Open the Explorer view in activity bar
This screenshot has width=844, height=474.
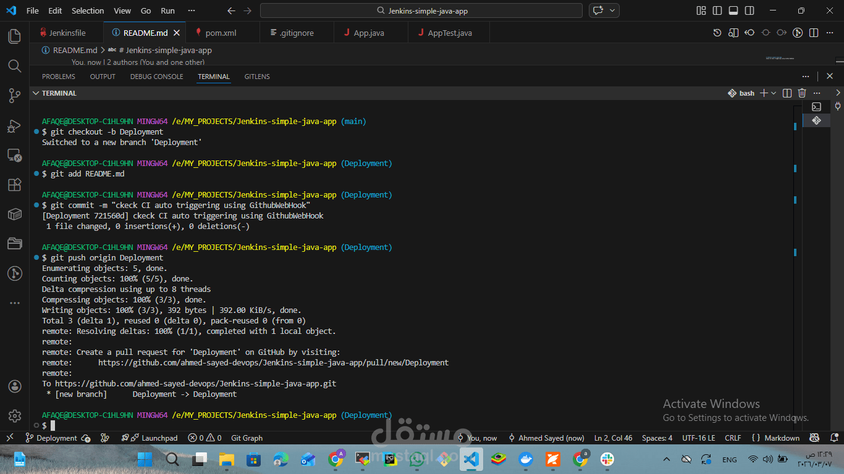(15, 36)
